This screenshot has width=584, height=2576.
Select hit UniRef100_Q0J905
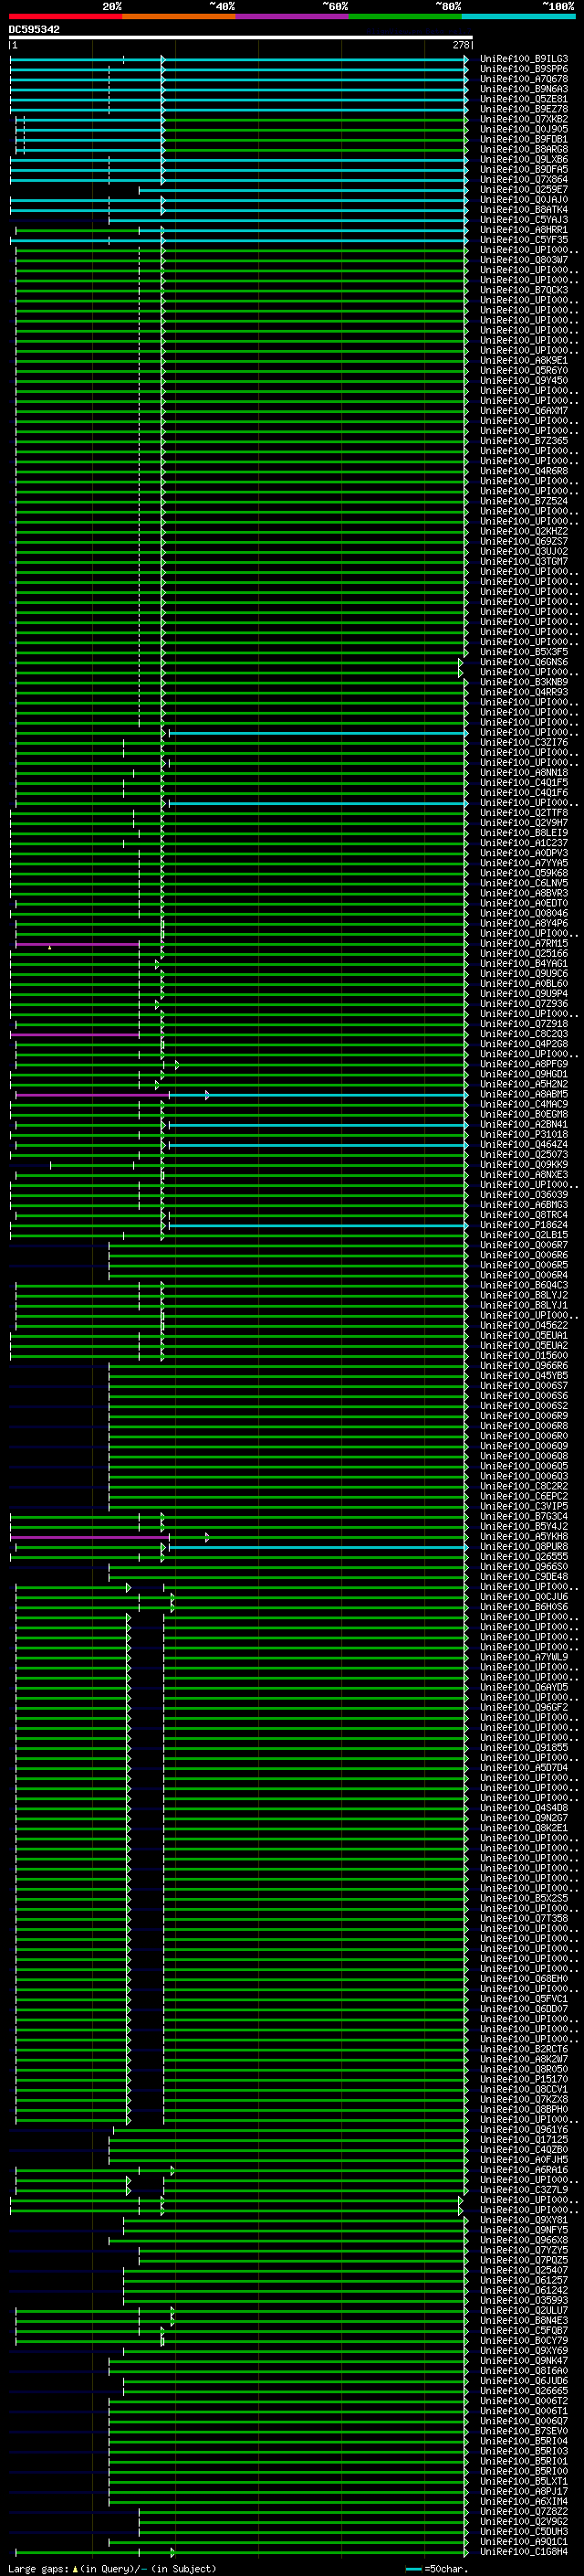524,129
